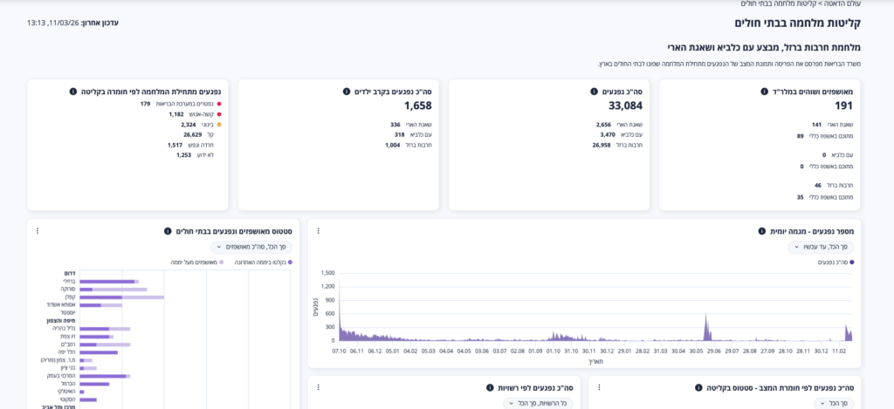Click info icon on נפגעים מתחילת המלחמה card
The width and height of the screenshot is (894, 409).
[x=73, y=92]
